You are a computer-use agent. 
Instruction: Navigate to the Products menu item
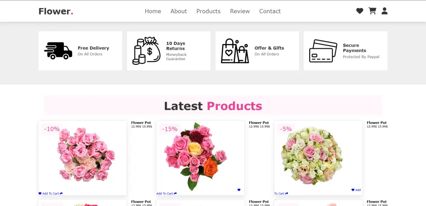point(208,11)
